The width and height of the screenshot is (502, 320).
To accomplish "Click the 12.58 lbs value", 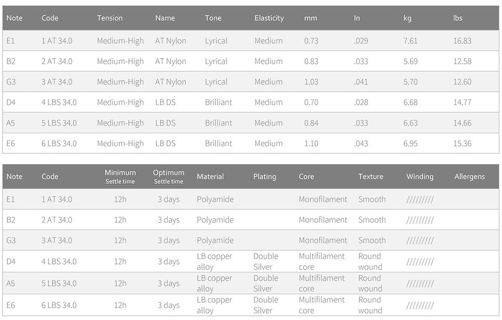I will tap(462, 61).
